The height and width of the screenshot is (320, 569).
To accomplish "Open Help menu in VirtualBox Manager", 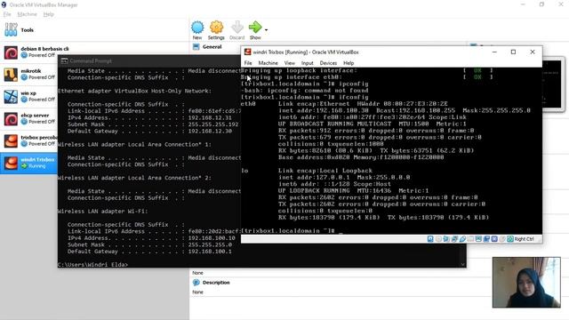I will tap(48, 14).
